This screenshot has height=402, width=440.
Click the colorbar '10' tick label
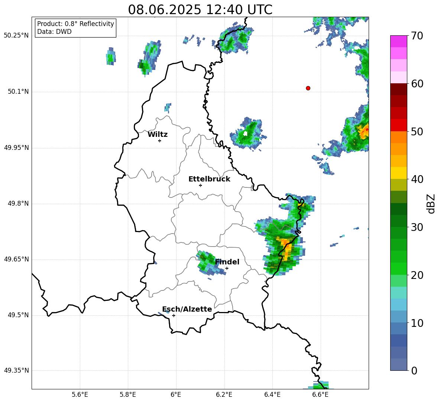click(x=417, y=323)
